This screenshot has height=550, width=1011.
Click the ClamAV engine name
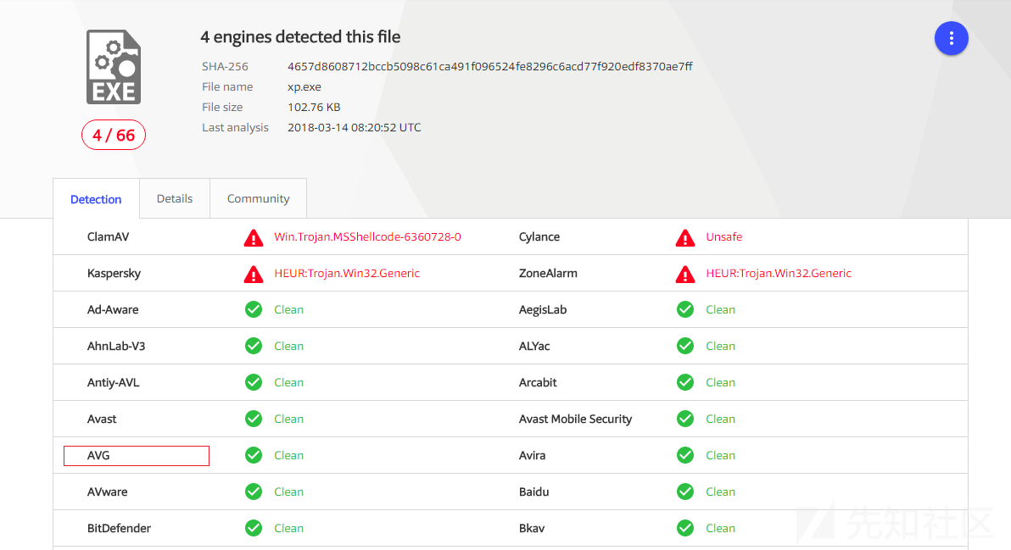pyautogui.click(x=108, y=237)
